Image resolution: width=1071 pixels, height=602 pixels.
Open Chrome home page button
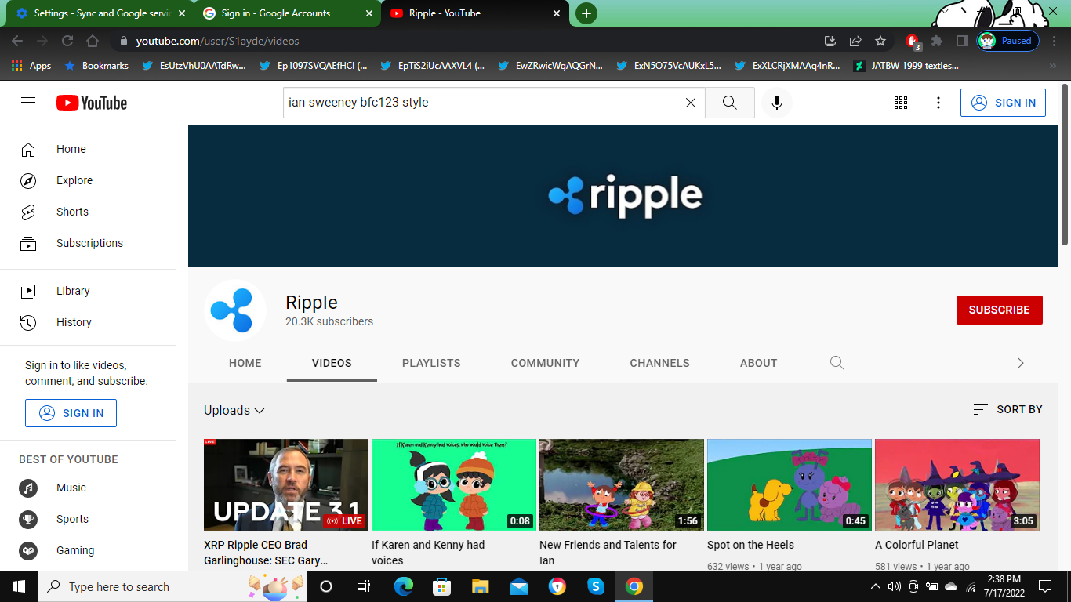click(x=93, y=41)
